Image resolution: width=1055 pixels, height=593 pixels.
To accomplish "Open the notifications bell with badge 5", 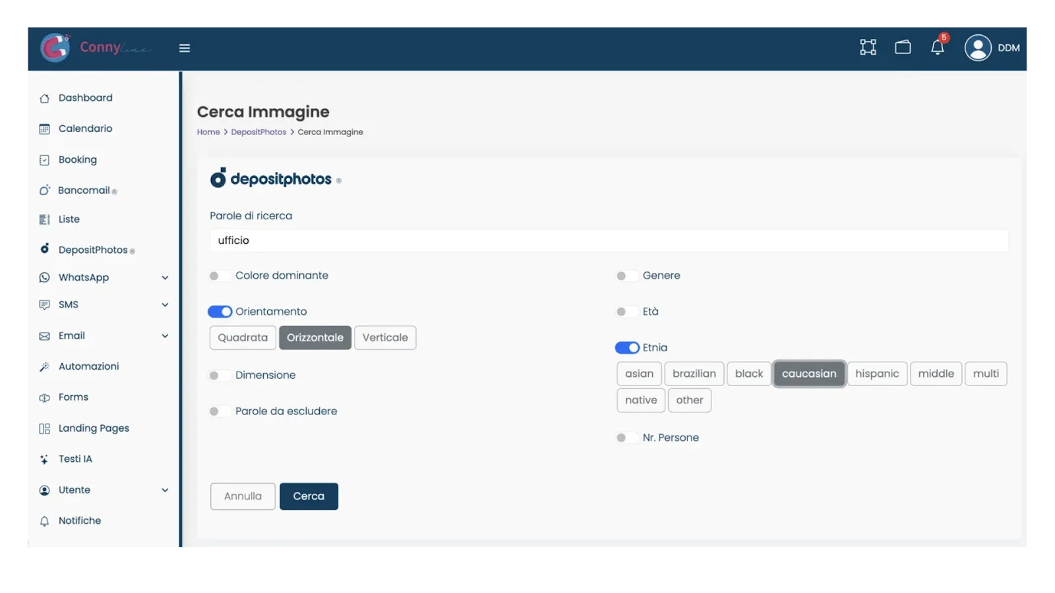I will coord(938,46).
